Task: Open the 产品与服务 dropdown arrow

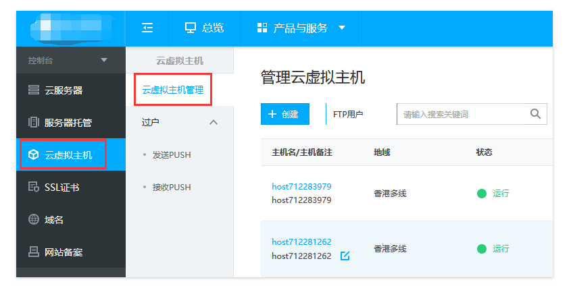Action: click(x=341, y=28)
